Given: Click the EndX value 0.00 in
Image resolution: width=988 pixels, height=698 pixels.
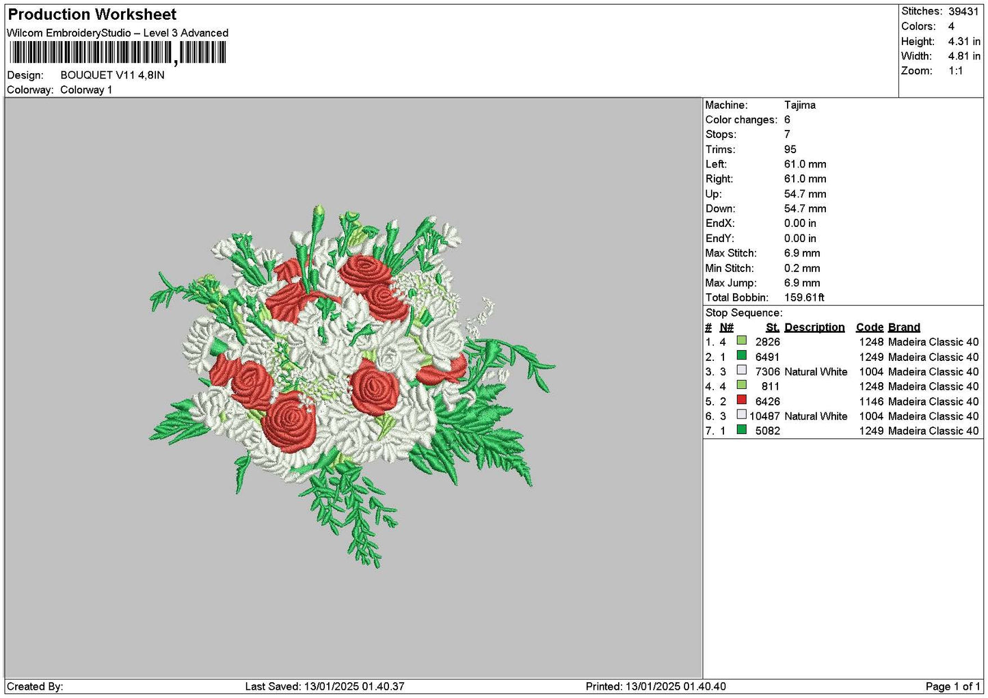Looking at the screenshot, I should click(x=800, y=224).
